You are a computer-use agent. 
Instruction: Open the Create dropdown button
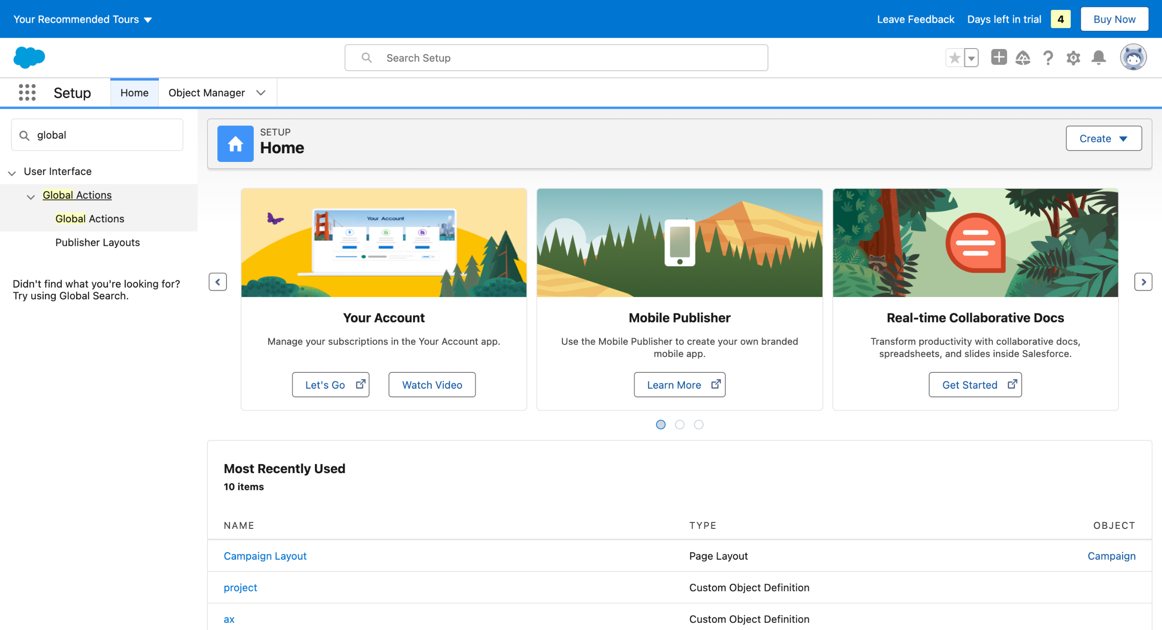(x=1103, y=138)
